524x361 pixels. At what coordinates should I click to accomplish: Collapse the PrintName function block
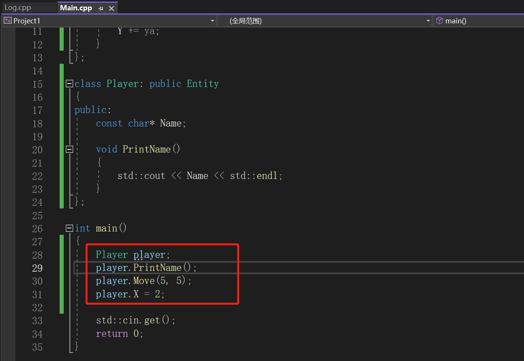69,149
